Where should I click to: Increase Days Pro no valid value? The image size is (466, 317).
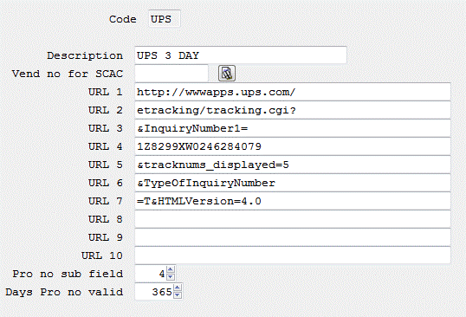pyautogui.click(x=178, y=288)
